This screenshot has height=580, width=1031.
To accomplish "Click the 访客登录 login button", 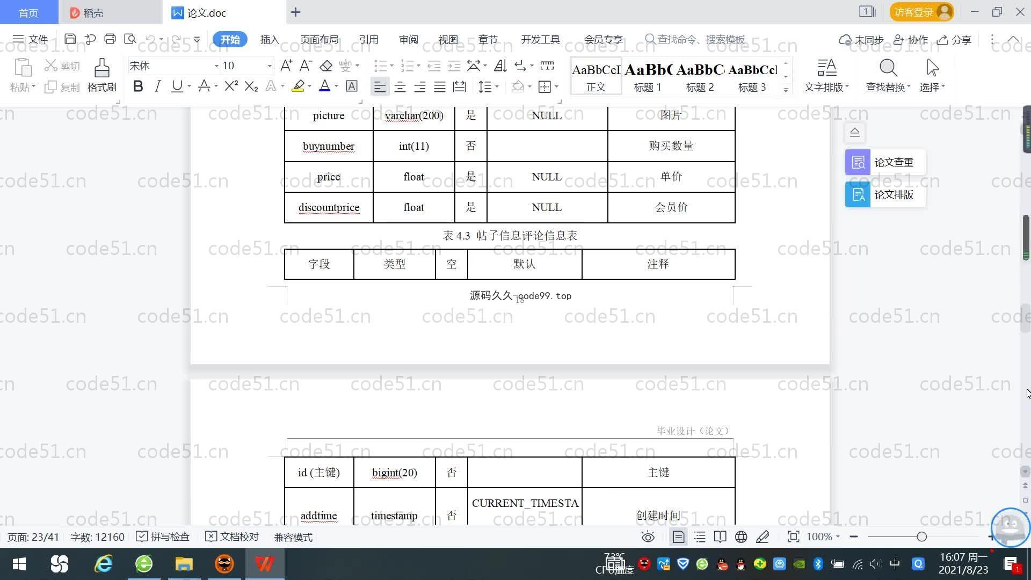I will (921, 12).
